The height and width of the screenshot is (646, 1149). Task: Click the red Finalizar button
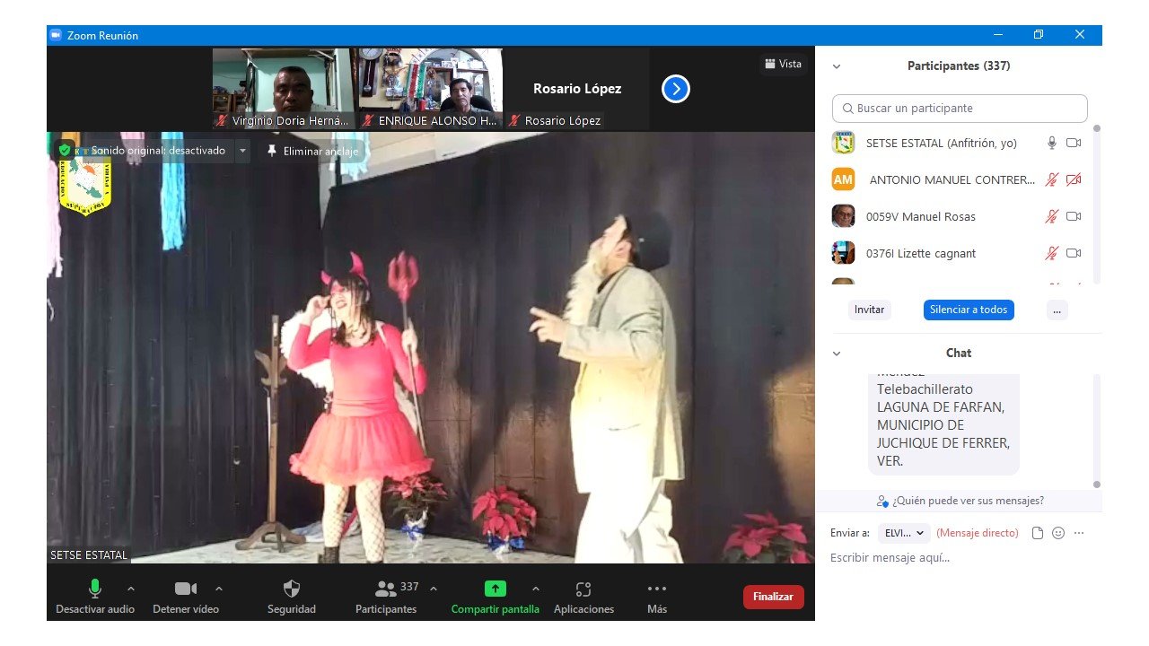point(773,597)
